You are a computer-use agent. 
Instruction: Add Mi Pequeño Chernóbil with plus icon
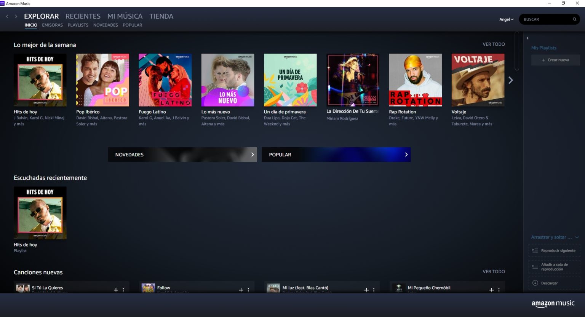(x=491, y=290)
